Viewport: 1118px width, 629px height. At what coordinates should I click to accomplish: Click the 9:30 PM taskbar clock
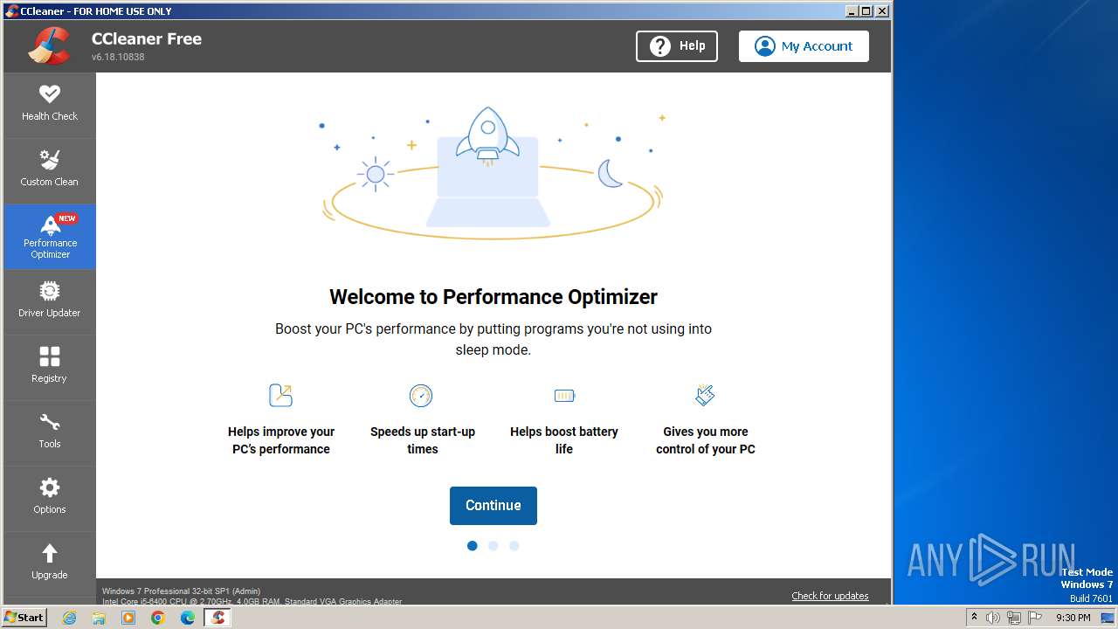tap(1073, 618)
